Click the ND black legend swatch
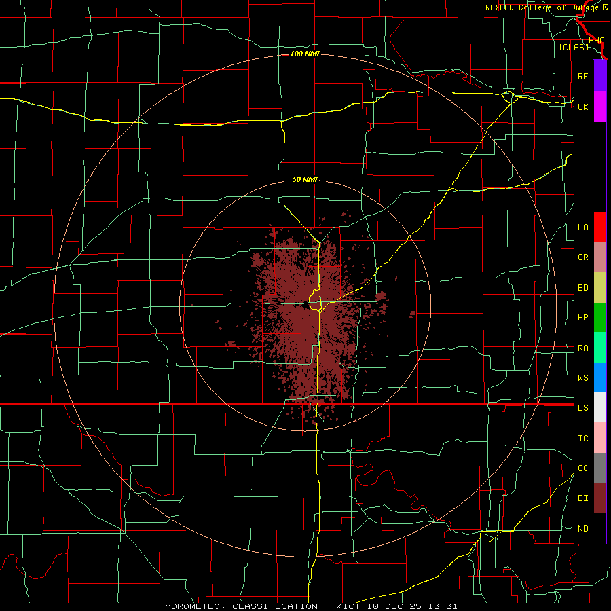The width and height of the screenshot is (611, 611). click(599, 528)
